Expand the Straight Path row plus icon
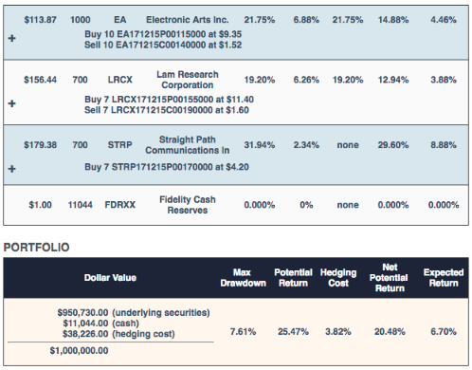The height and width of the screenshot is (370, 472). pyautogui.click(x=12, y=169)
